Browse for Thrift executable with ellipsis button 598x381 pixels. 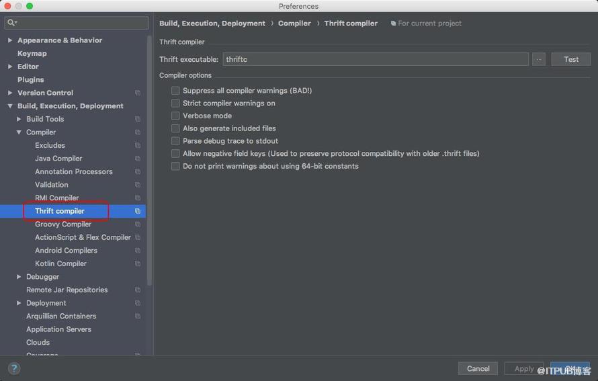538,59
